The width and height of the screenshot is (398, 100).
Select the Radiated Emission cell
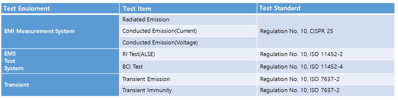coord(188,20)
